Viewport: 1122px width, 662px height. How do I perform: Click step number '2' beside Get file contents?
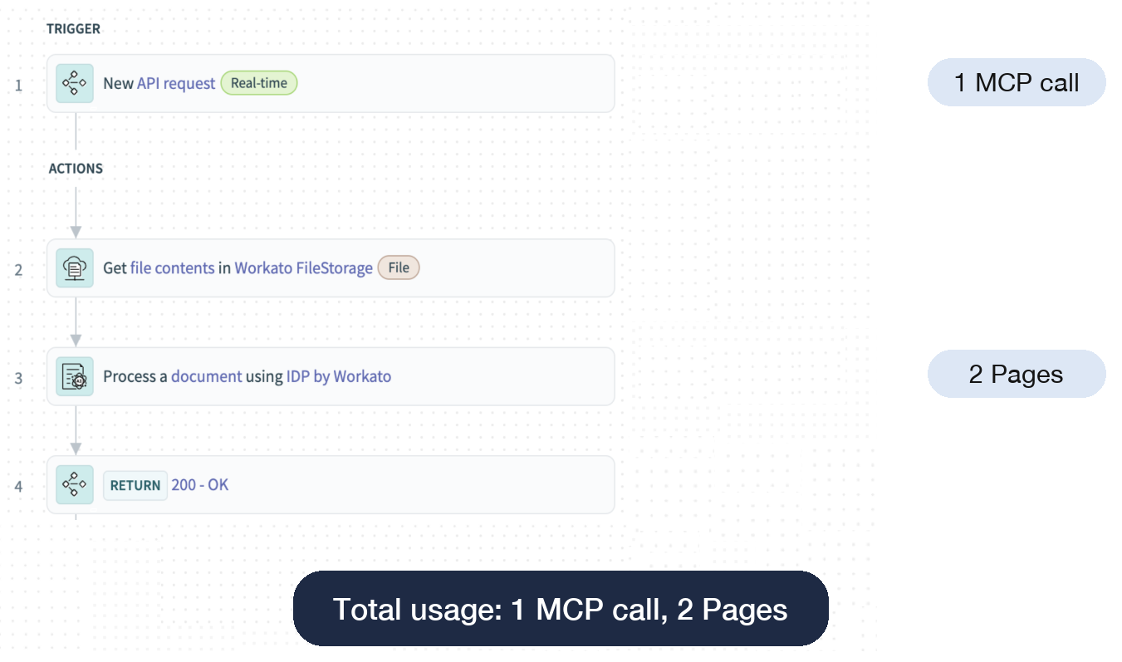pos(19,270)
